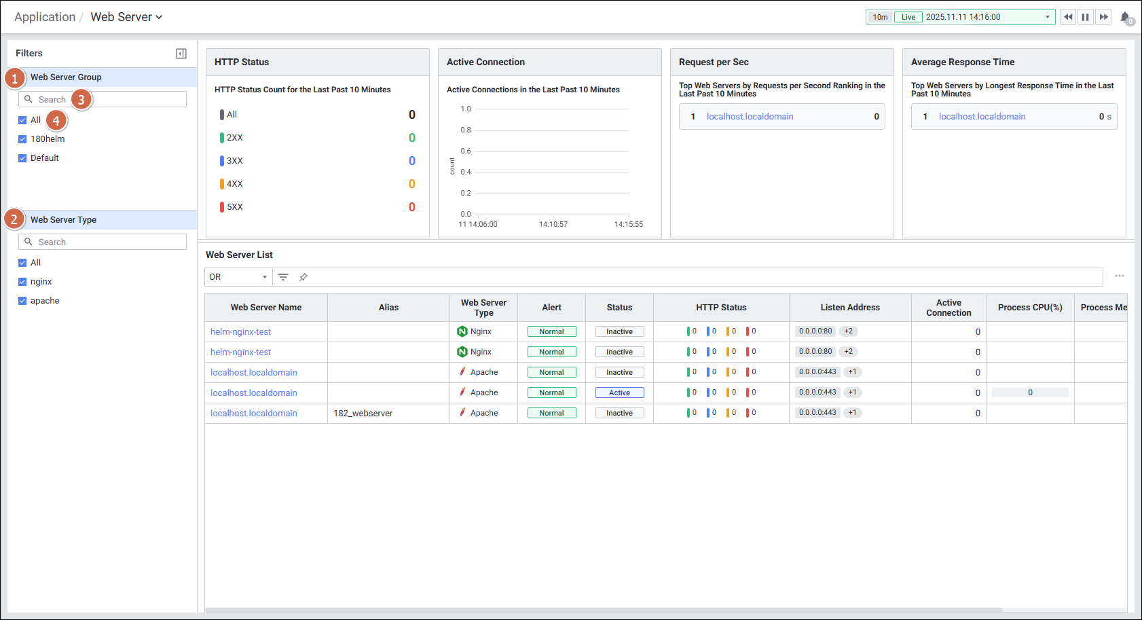Expand the date-time range dropdown
Image resolution: width=1142 pixels, height=620 pixels.
1047,17
